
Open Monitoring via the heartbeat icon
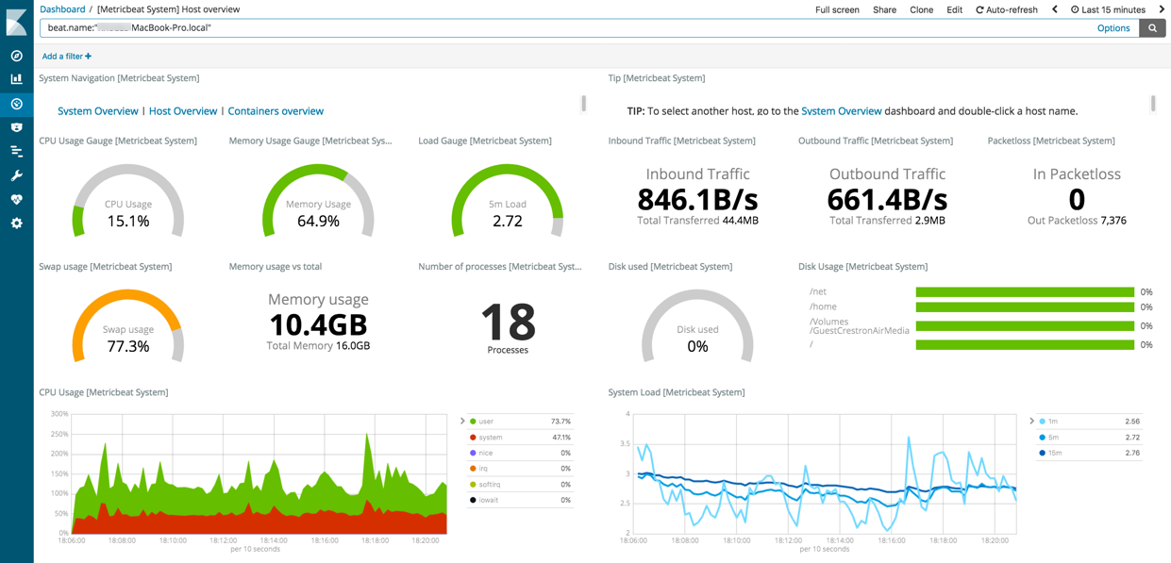(16, 199)
